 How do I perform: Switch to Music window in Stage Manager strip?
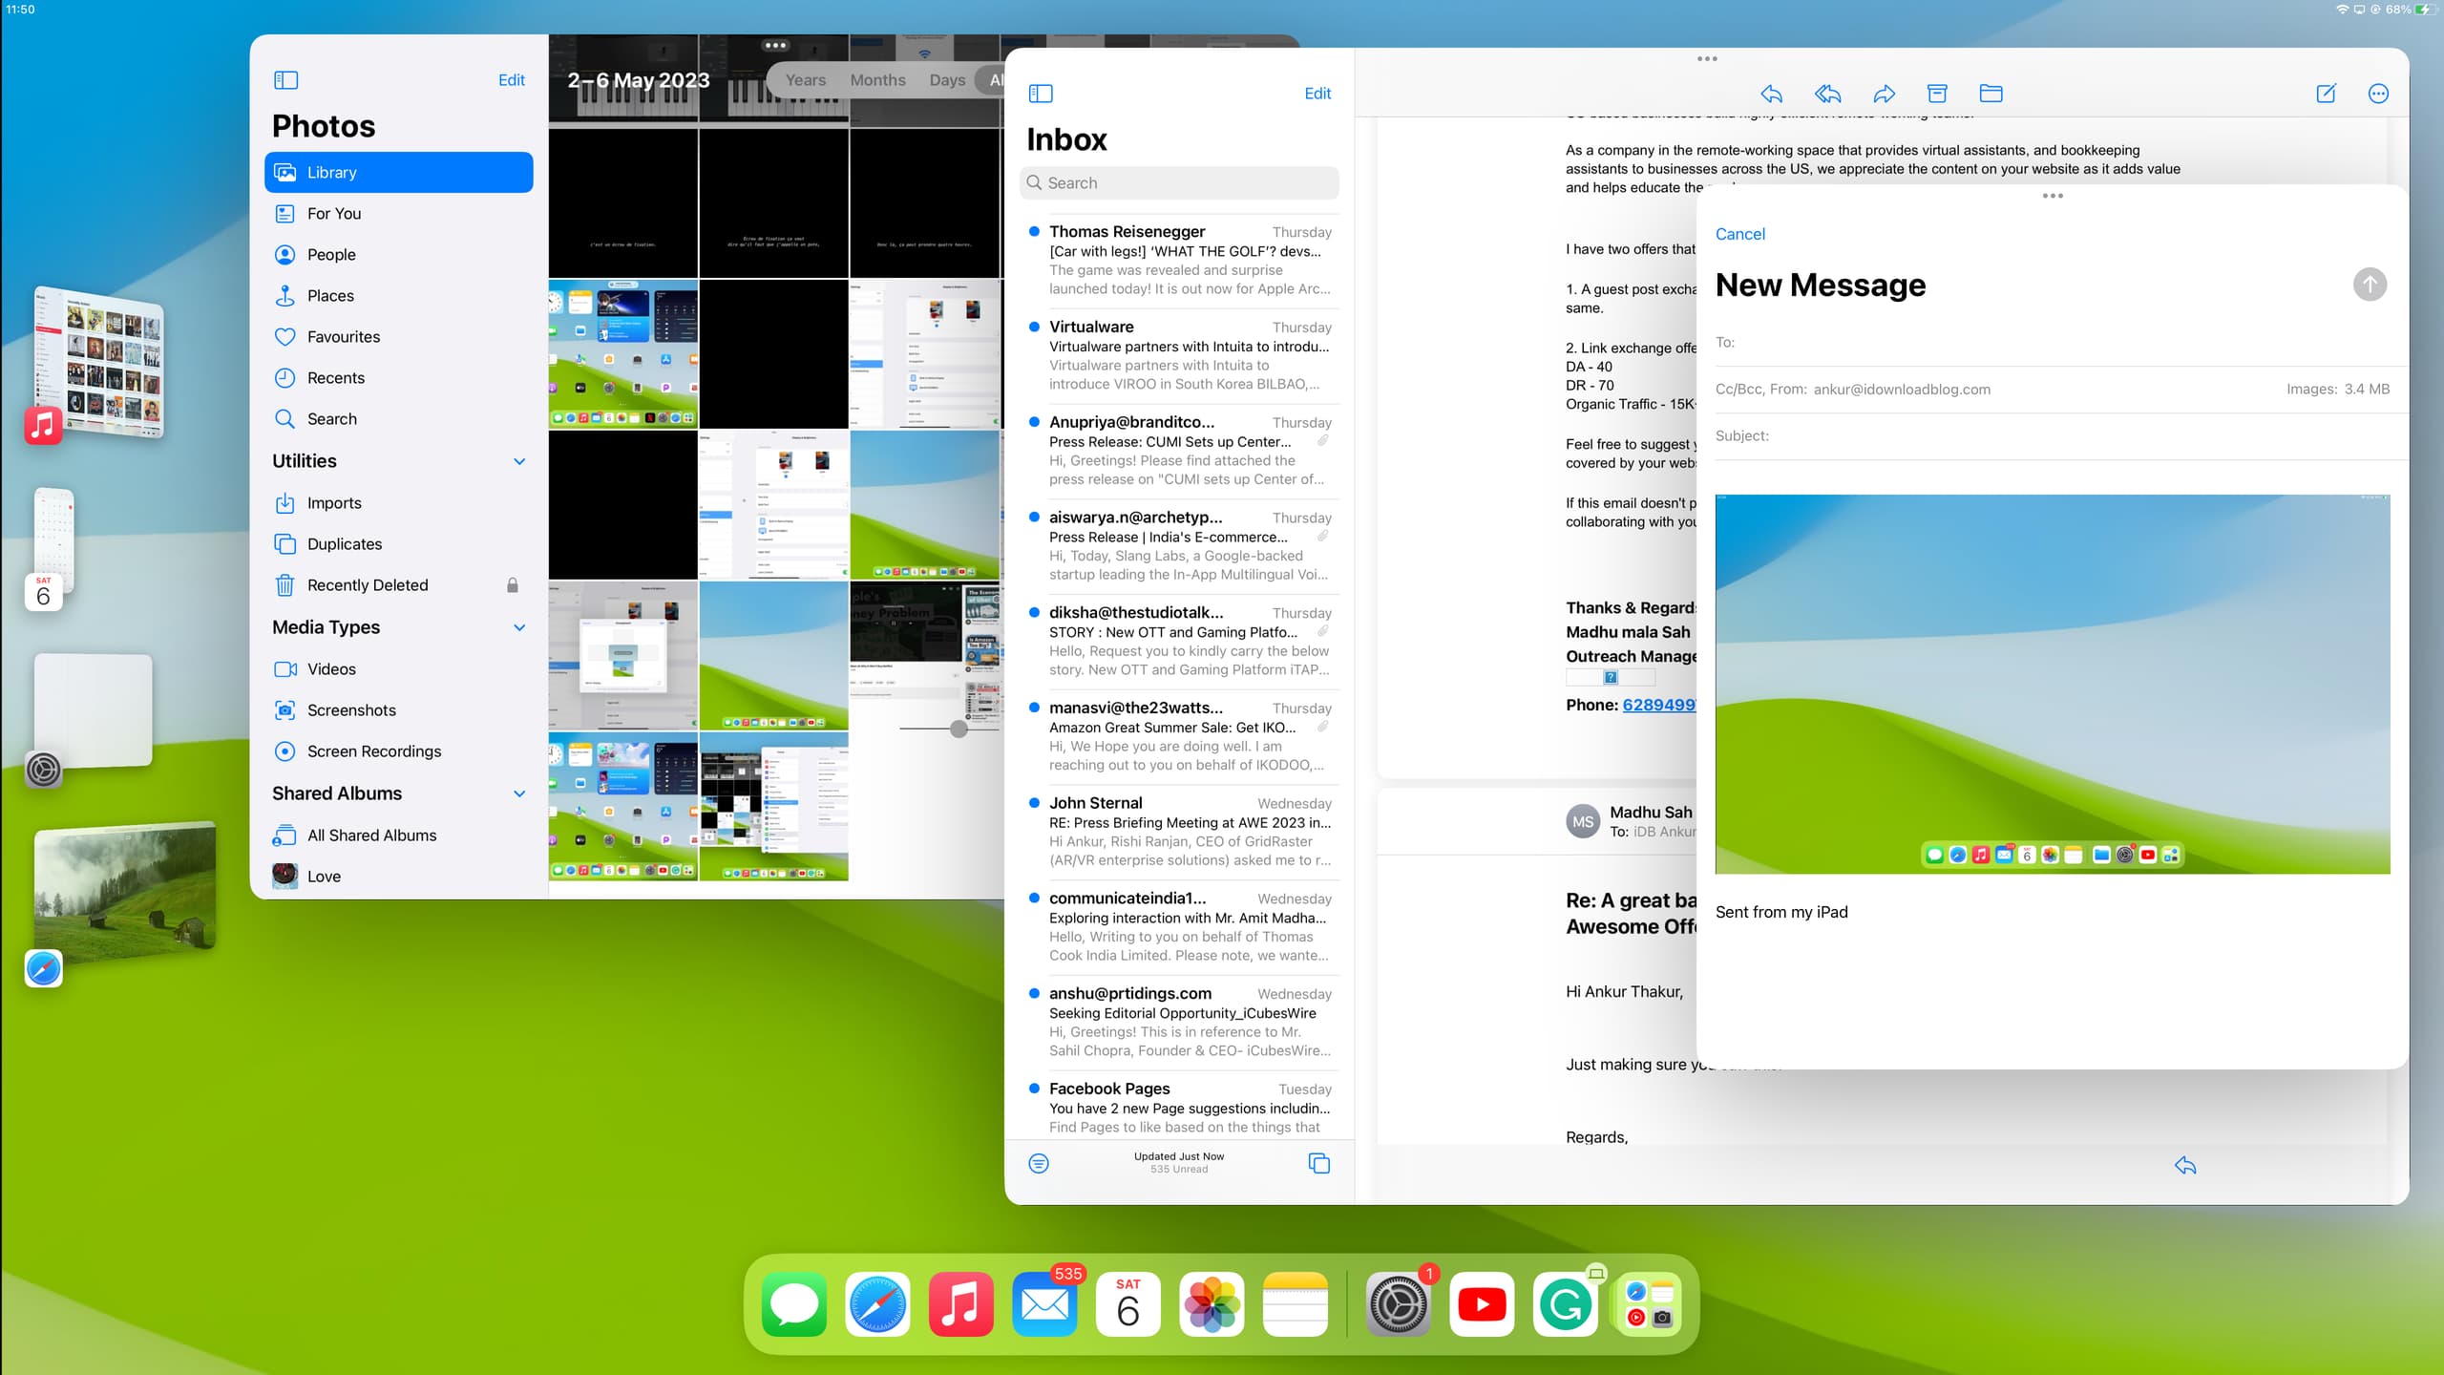[98, 363]
